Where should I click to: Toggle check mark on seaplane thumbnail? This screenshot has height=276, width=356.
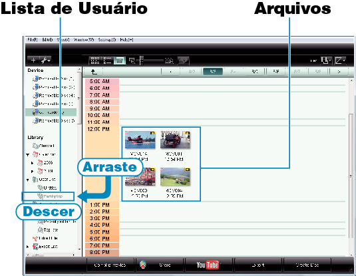126,133
